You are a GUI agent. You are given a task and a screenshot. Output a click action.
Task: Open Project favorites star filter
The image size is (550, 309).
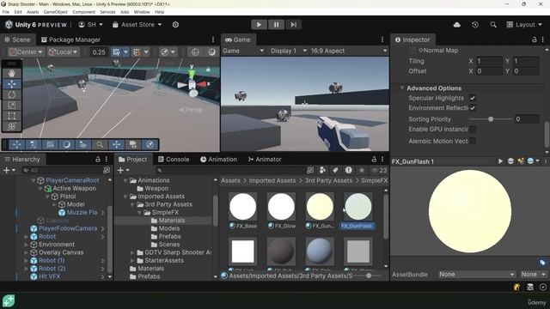pos(361,170)
